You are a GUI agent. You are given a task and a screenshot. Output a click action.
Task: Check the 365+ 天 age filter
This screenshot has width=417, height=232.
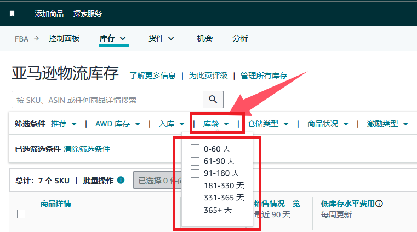point(195,210)
